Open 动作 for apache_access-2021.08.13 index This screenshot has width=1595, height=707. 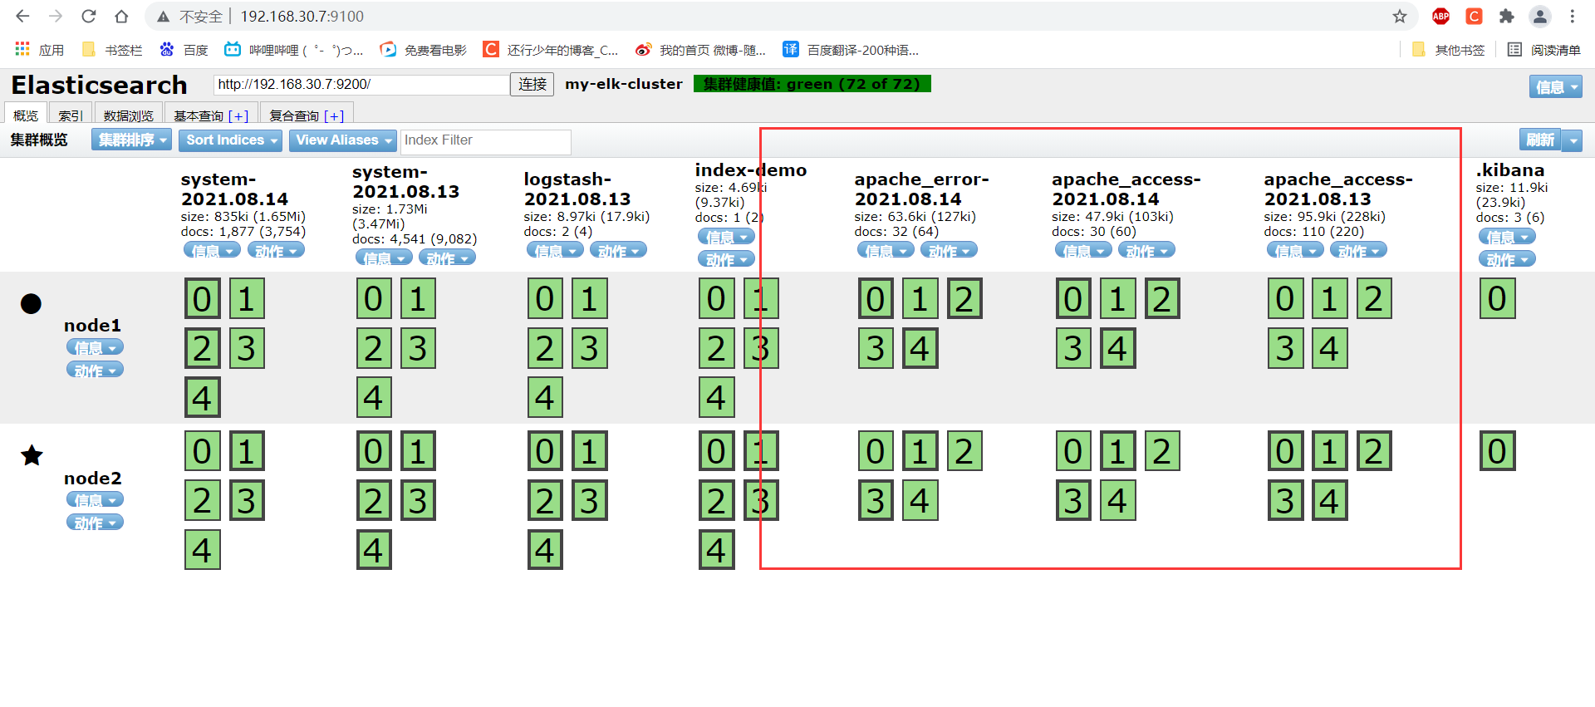pyautogui.click(x=1358, y=250)
